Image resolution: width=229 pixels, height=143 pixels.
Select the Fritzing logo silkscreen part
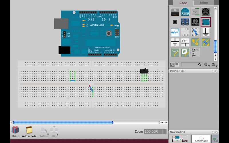[185, 53]
